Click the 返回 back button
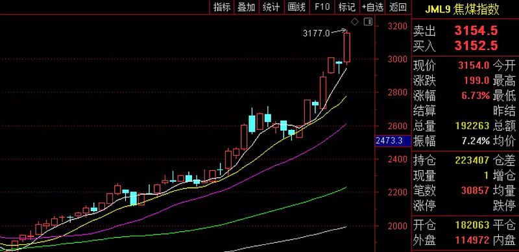 click(398, 7)
